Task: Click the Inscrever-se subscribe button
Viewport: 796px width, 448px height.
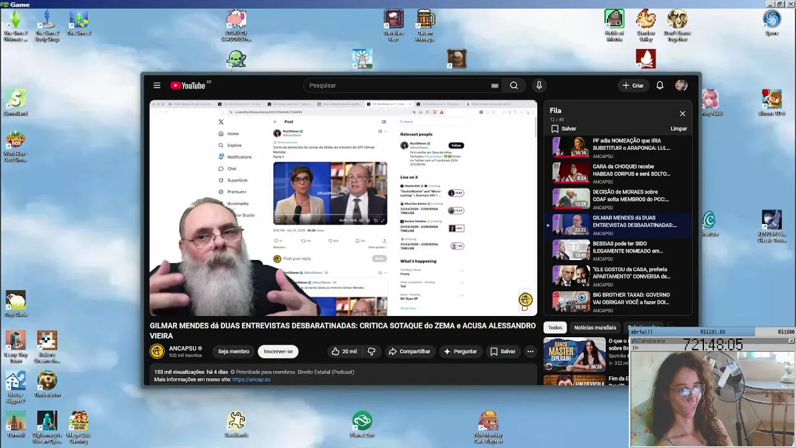Action: coord(278,352)
